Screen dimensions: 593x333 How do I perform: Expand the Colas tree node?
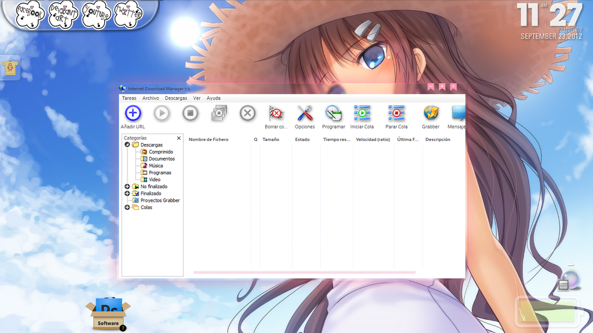pyautogui.click(x=127, y=208)
